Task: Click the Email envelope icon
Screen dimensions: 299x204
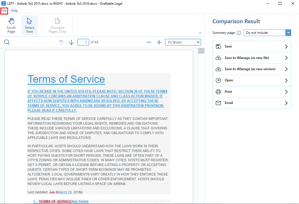Action: point(218,103)
